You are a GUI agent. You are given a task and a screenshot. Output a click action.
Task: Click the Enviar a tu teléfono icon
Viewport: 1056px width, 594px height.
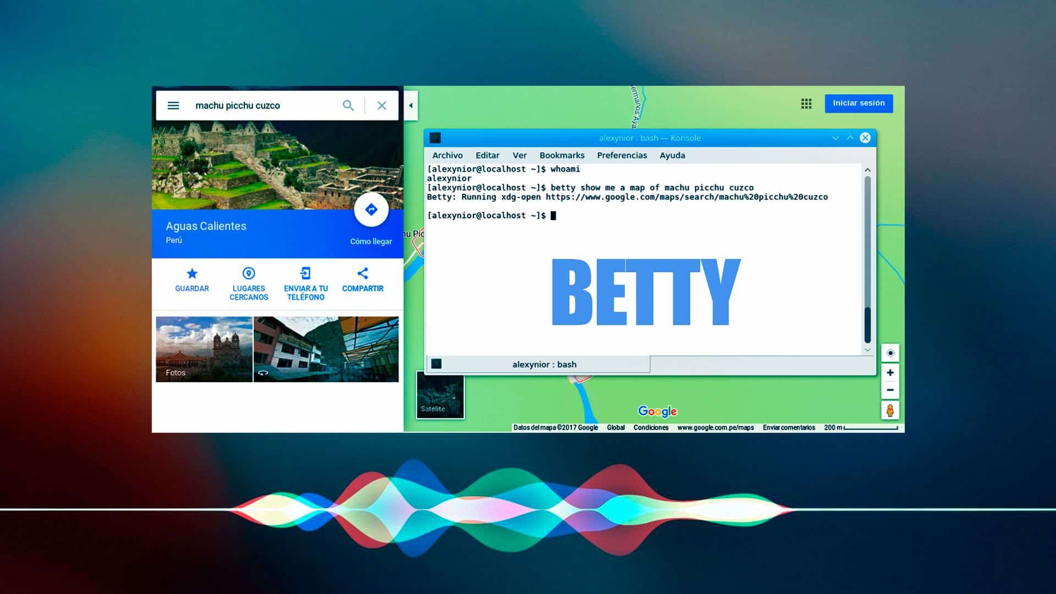[305, 274]
